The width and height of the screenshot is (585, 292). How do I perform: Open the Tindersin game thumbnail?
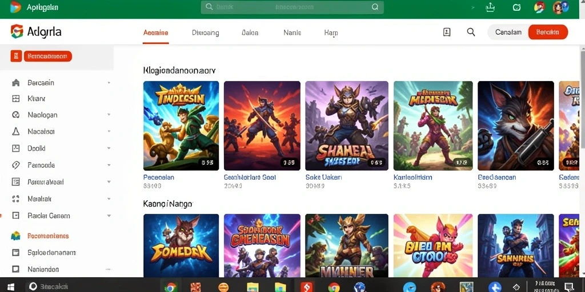coord(181,125)
